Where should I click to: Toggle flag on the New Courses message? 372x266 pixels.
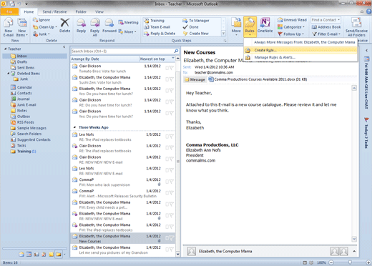171,238
